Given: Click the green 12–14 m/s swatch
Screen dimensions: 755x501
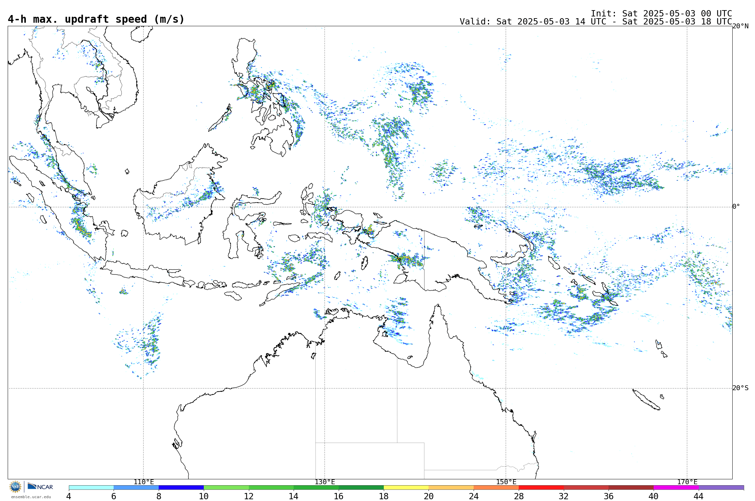Looking at the screenshot, I should [271, 487].
